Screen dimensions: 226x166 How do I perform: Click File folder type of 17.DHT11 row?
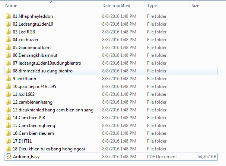coord(157,141)
